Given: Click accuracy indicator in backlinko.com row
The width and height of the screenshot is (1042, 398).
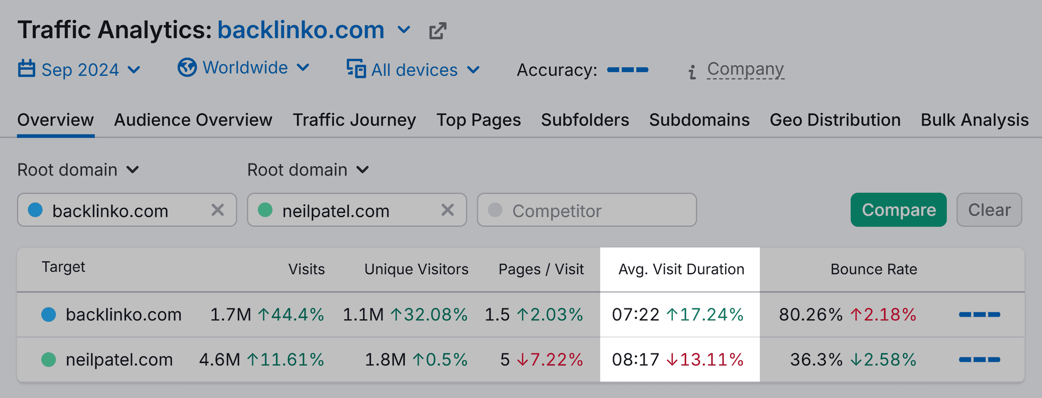Looking at the screenshot, I should (979, 315).
